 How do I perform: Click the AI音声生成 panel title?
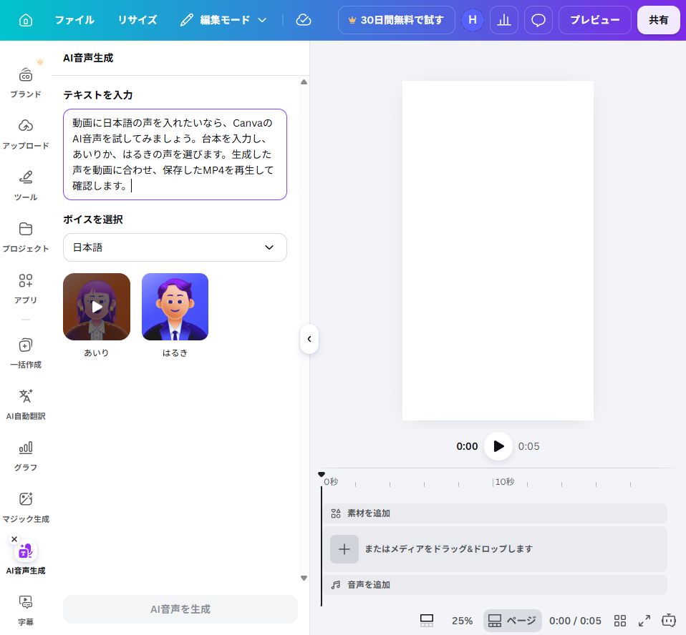pos(88,58)
